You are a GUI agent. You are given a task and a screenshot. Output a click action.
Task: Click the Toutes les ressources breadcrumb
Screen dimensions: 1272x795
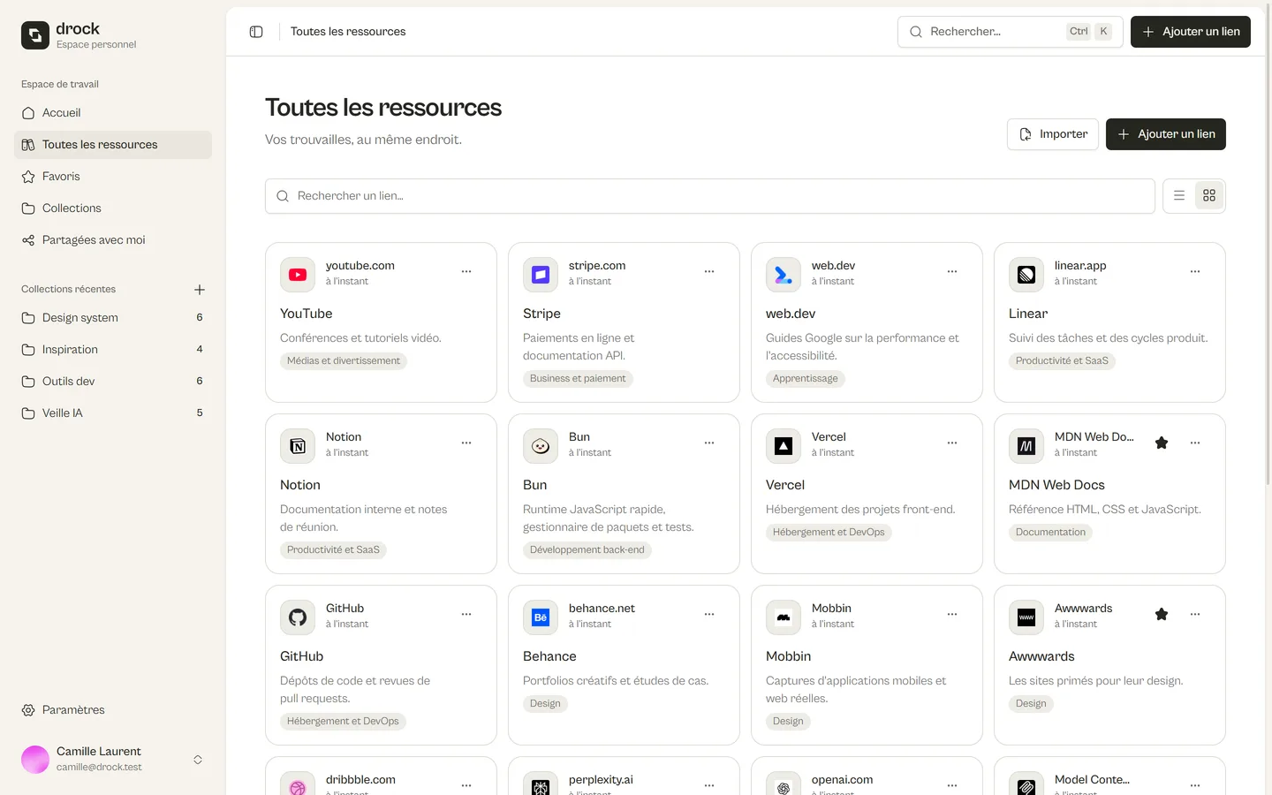click(x=348, y=32)
